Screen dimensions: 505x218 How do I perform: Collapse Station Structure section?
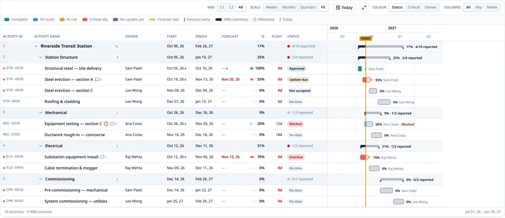coord(40,58)
